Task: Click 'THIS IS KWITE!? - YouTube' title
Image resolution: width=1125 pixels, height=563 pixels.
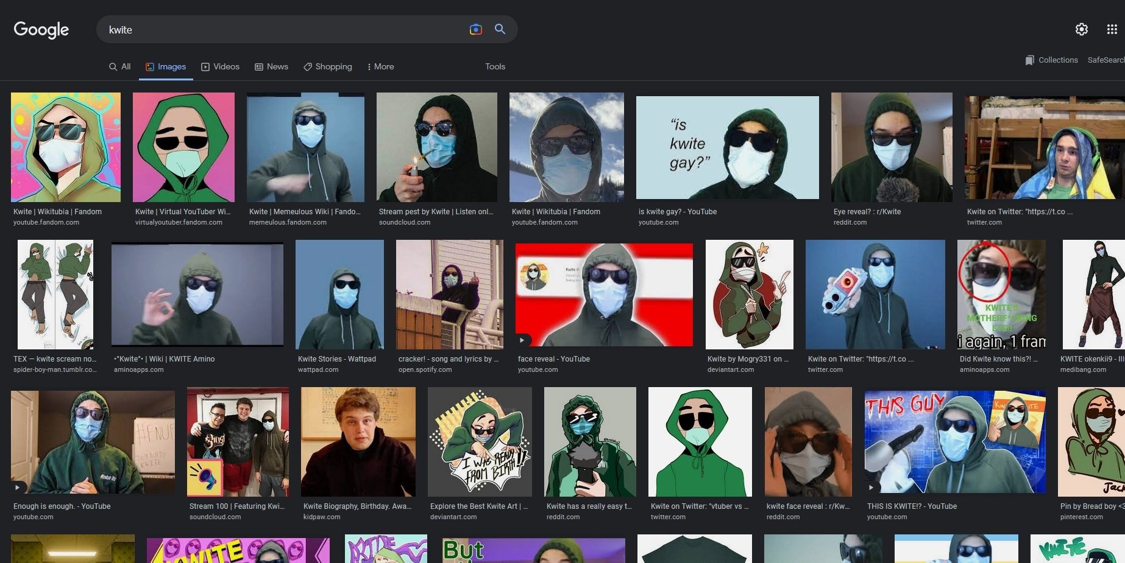Action: tap(912, 506)
